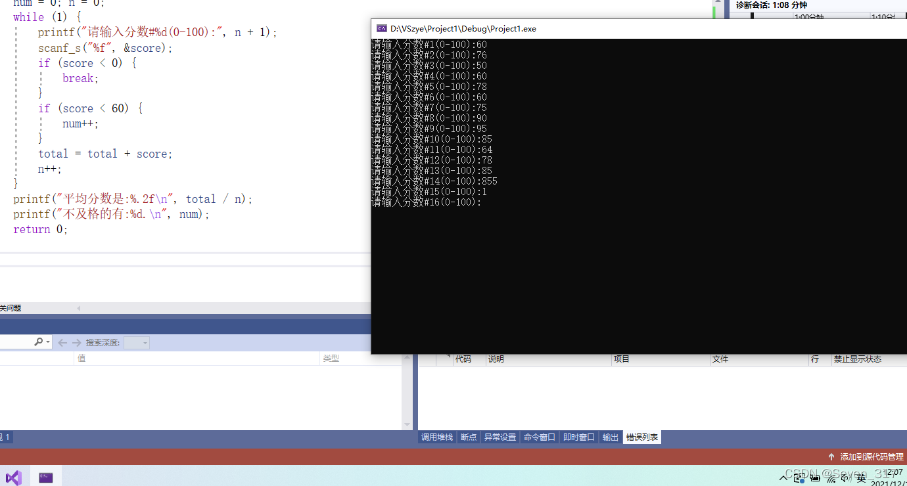The image size is (907, 486).
Task: Click the printf line containing 不及格的有
Action: tap(112, 214)
